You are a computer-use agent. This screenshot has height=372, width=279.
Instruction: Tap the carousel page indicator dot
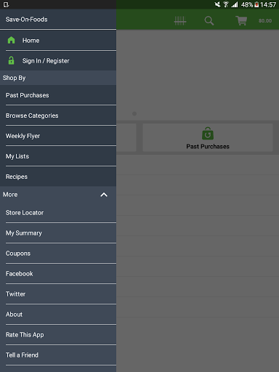[134, 113]
